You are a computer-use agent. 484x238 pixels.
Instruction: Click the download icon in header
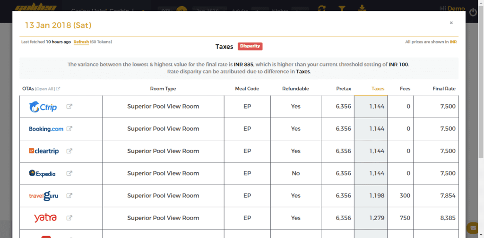(x=362, y=8)
